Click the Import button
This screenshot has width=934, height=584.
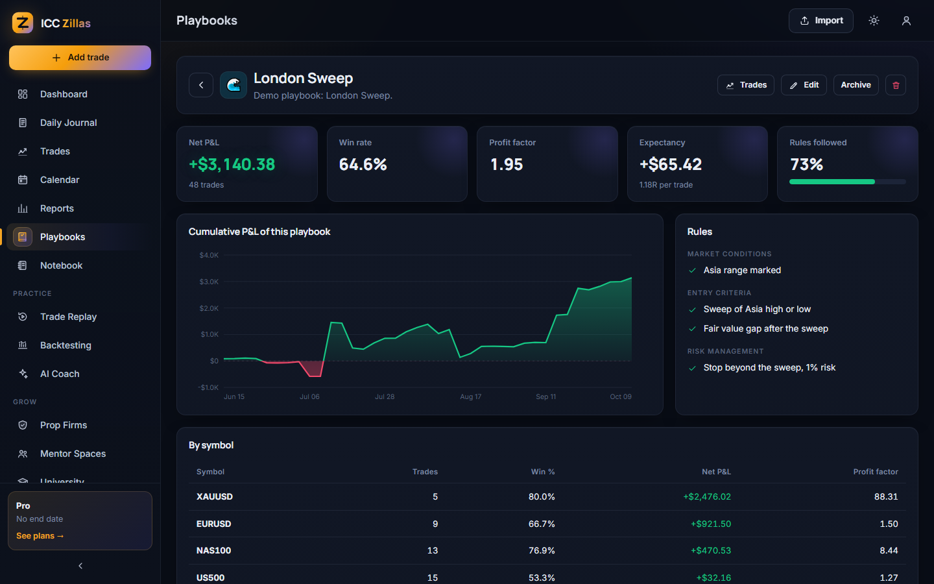(x=820, y=21)
